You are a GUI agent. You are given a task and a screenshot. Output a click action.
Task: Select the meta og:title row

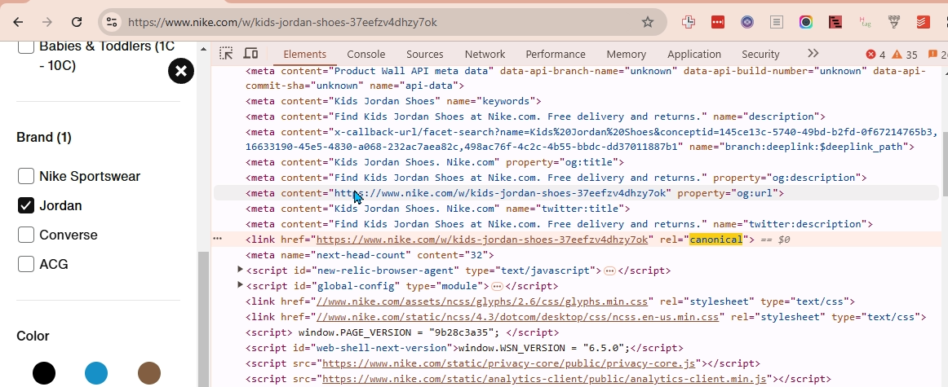pos(434,162)
